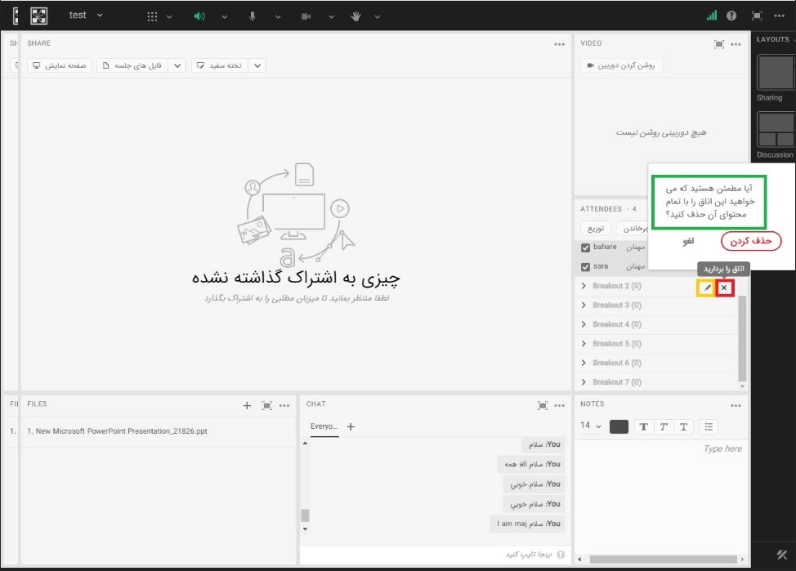Toggle the microphone icon
This screenshot has height=571, width=796.
(253, 16)
